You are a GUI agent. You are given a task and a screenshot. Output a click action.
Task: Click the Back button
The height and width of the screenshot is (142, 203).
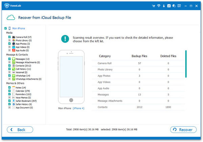[20, 129]
